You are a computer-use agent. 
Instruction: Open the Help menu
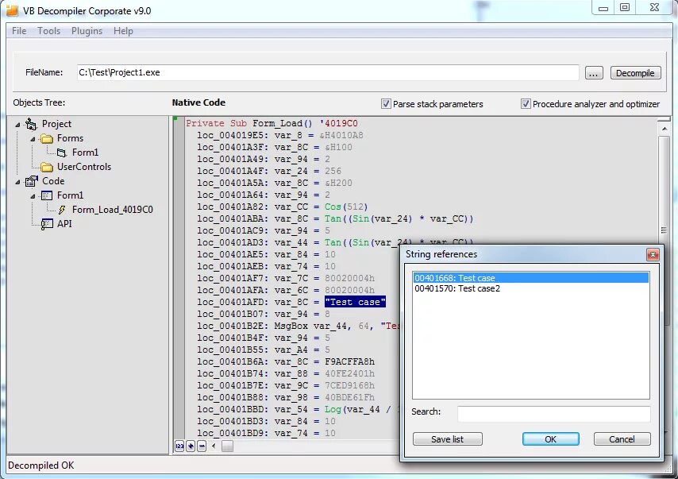(123, 31)
